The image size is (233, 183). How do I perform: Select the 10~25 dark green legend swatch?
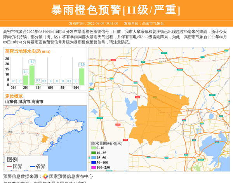(x=94, y=153)
